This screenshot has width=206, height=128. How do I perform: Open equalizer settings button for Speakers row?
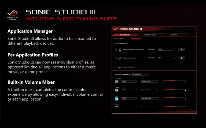(x=181, y=49)
